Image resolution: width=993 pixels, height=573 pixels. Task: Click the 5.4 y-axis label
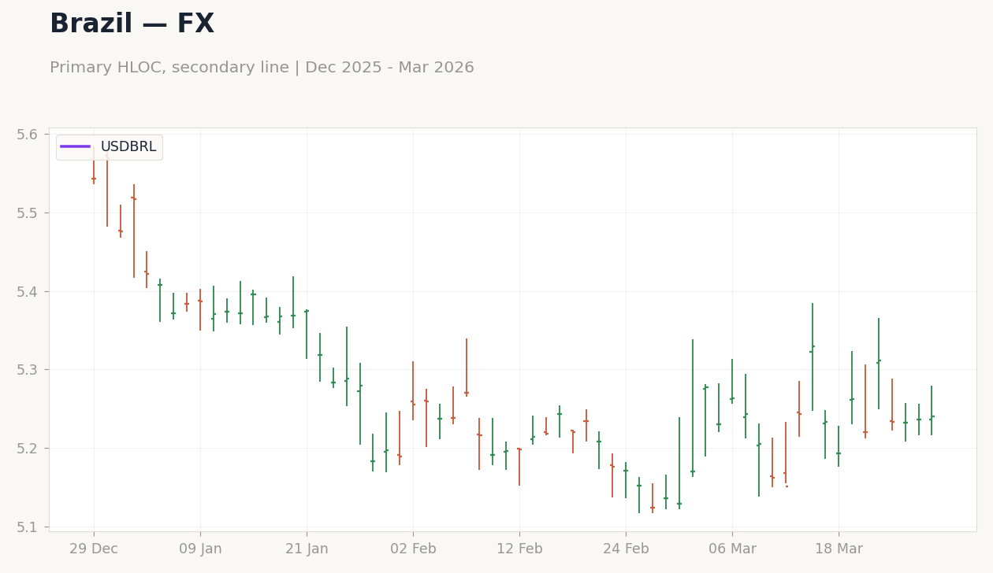pyautogui.click(x=28, y=292)
